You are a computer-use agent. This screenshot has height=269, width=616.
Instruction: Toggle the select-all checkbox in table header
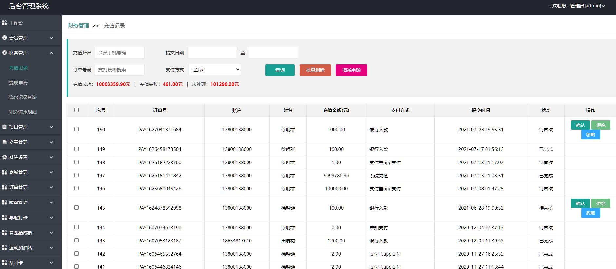pyautogui.click(x=76, y=110)
